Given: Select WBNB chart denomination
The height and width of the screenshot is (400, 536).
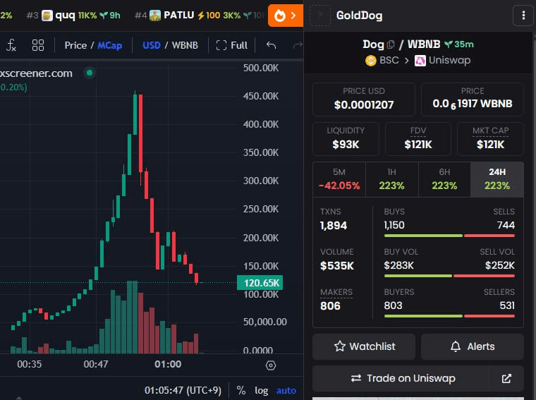Looking at the screenshot, I should pyautogui.click(x=185, y=45).
